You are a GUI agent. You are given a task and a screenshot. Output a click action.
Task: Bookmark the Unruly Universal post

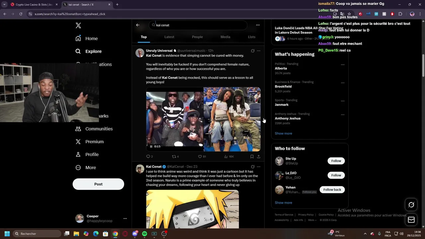pos(252,157)
